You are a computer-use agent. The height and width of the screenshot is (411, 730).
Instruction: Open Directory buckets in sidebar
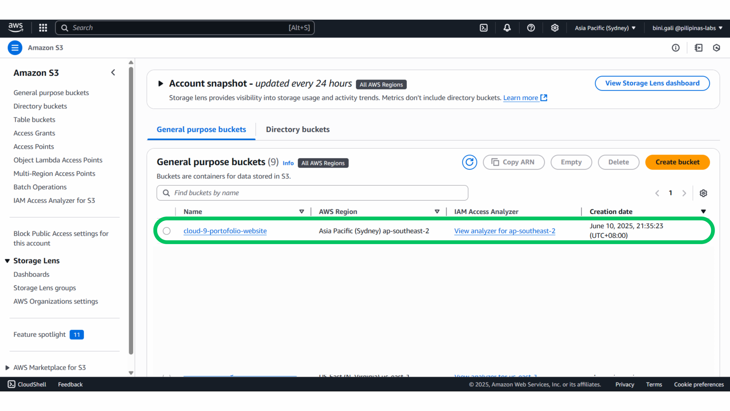pyautogui.click(x=40, y=106)
